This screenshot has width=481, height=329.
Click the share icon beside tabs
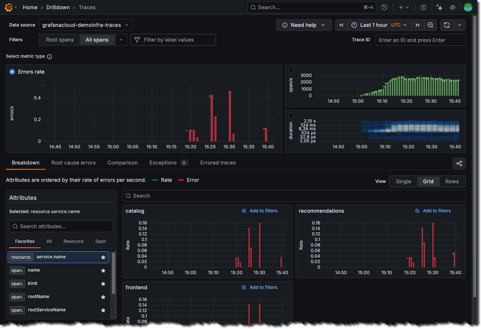(x=459, y=163)
